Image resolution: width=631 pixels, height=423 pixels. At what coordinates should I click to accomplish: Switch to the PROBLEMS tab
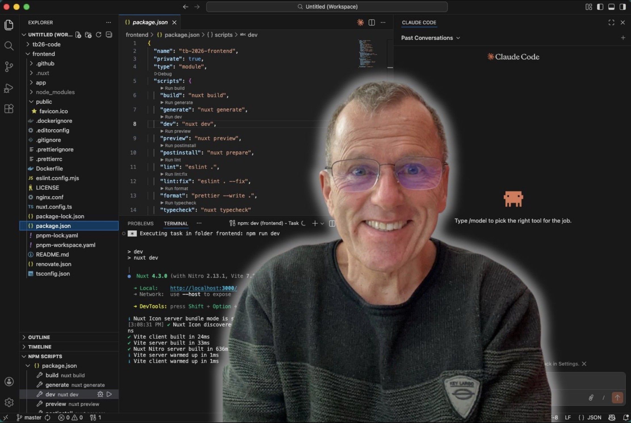click(x=140, y=224)
